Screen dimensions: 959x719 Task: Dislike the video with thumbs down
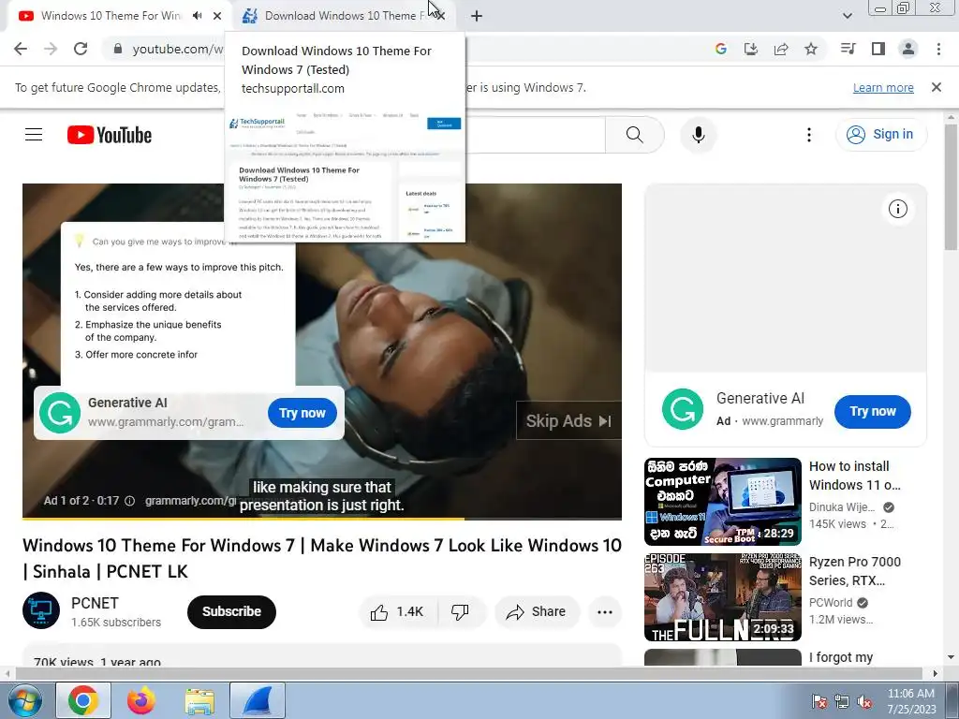[x=460, y=612]
